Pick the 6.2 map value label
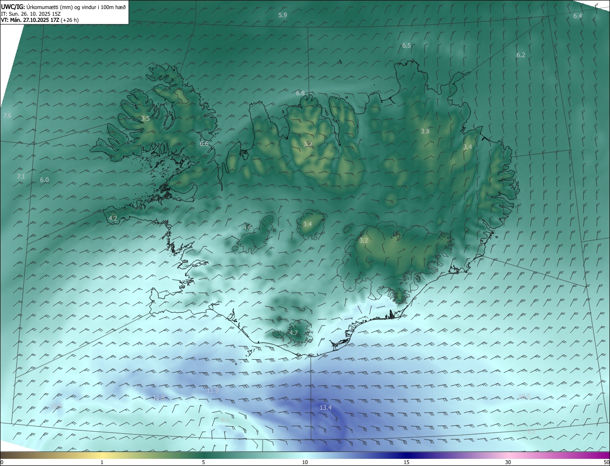The width and height of the screenshot is (610, 466). click(x=521, y=55)
